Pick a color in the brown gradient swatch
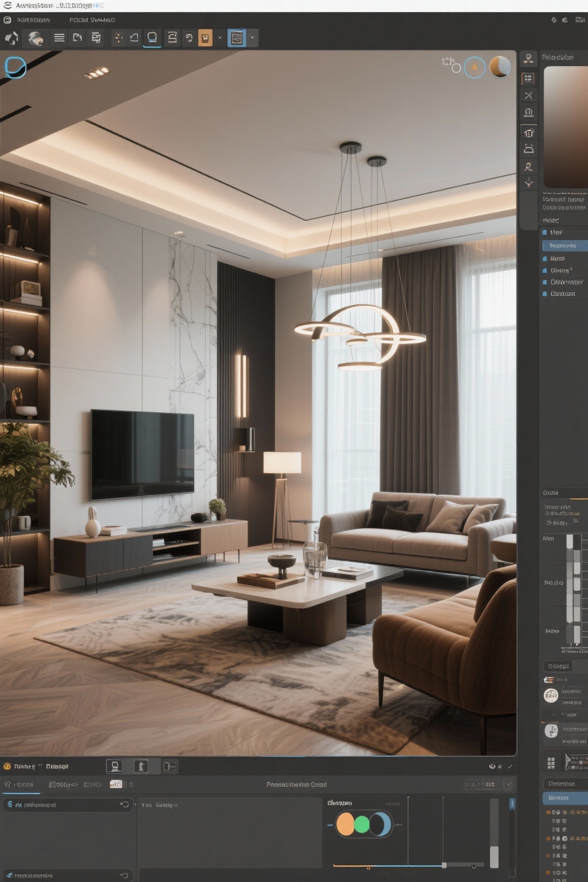The height and width of the screenshot is (882, 588). pos(565,126)
